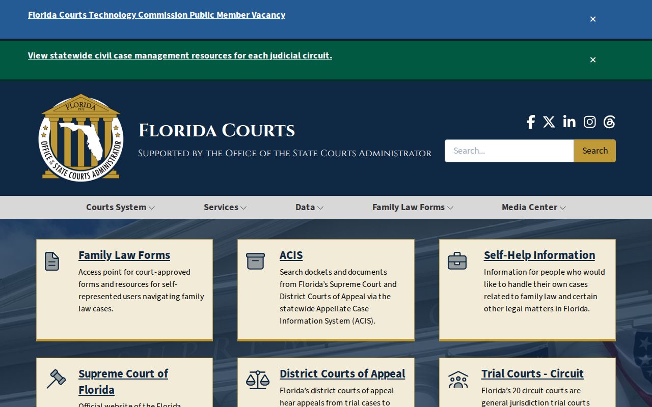Open the Self-Help Information heading link
This screenshot has width=652, height=407.
[539, 255]
